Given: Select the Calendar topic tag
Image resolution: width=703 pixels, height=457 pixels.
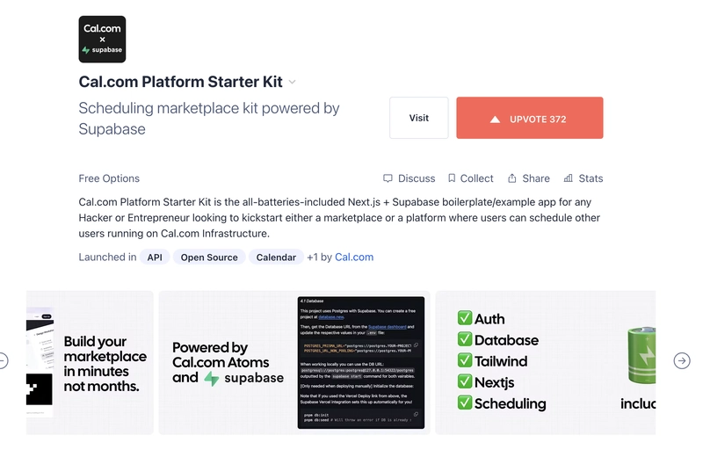Looking at the screenshot, I should coord(276,257).
